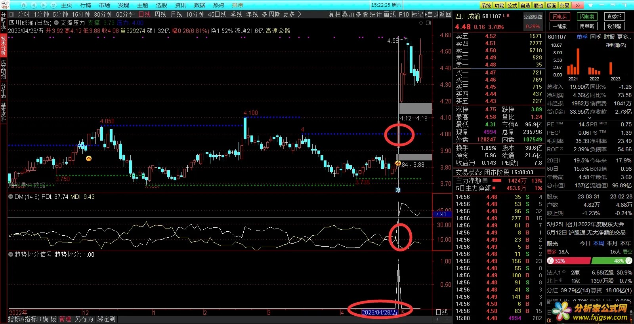634x324 pixels.
Task: Select the 周线 weekly period
Action: [160, 14]
